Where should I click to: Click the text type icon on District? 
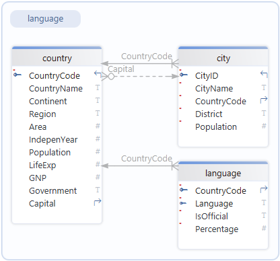pos(264,113)
